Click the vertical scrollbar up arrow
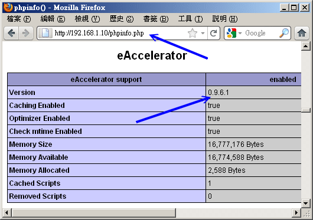The height and width of the screenshot is (220, 313). (x=305, y=47)
